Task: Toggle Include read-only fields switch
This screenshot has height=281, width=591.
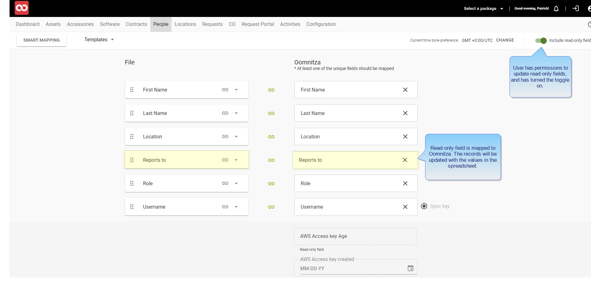Action: (x=541, y=40)
